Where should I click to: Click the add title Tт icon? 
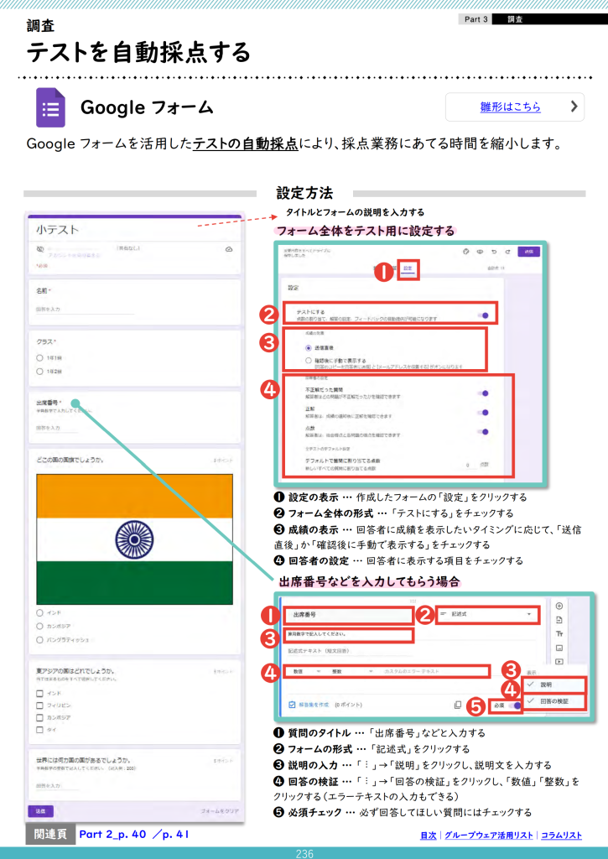tap(559, 634)
